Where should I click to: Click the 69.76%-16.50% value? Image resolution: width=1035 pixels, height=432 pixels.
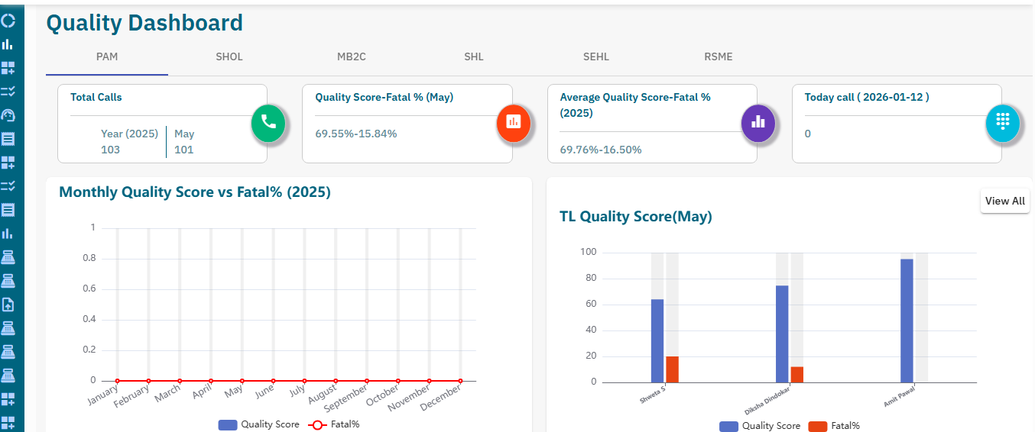point(601,150)
